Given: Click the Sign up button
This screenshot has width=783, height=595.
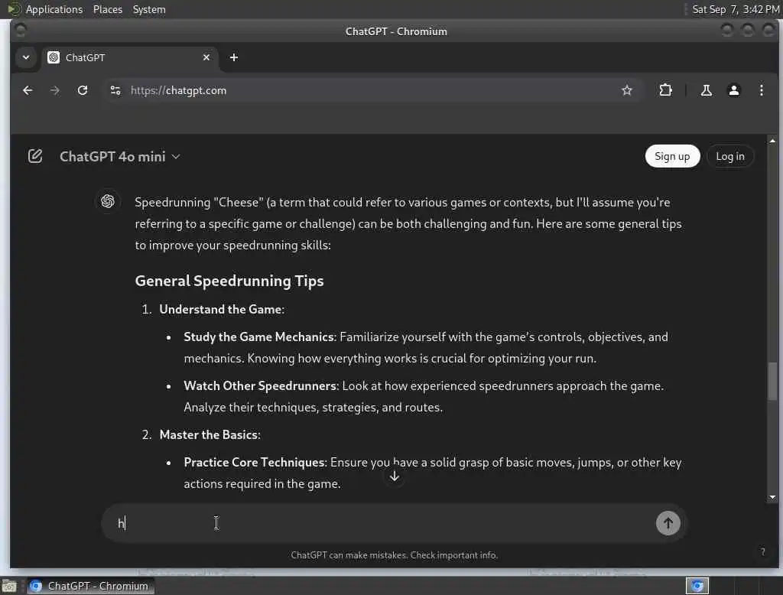Looking at the screenshot, I should tap(672, 156).
